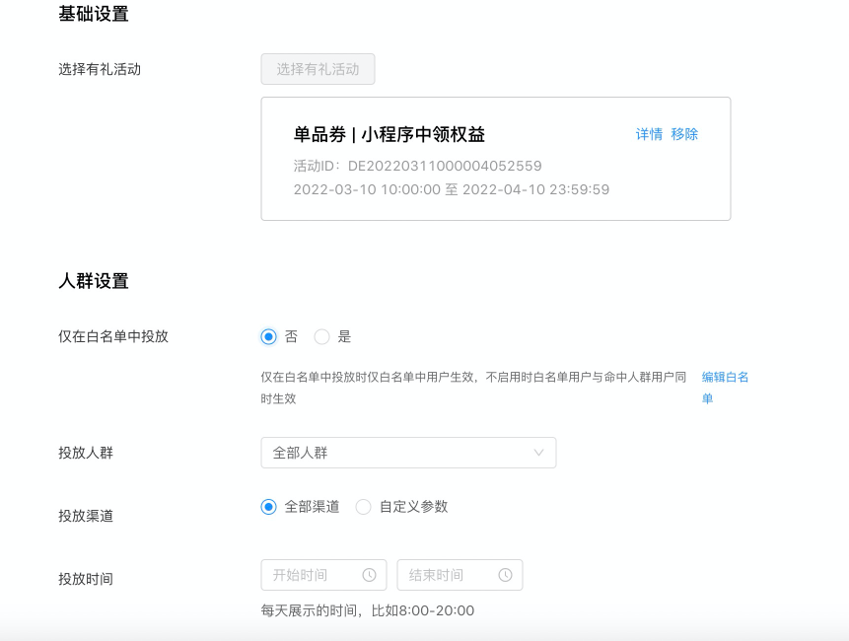Choose 自定义参数 radio option
The width and height of the screenshot is (849, 641).
(x=363, y=507)
